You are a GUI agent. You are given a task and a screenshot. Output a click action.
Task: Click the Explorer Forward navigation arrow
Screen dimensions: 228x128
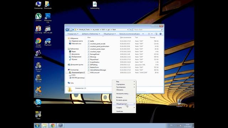coord(71,30)
